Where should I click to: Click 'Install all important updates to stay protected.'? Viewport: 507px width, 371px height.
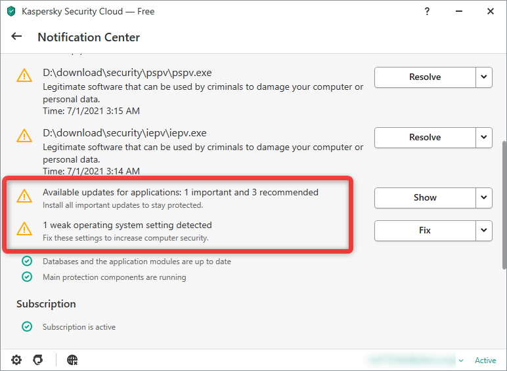[123, 205]
